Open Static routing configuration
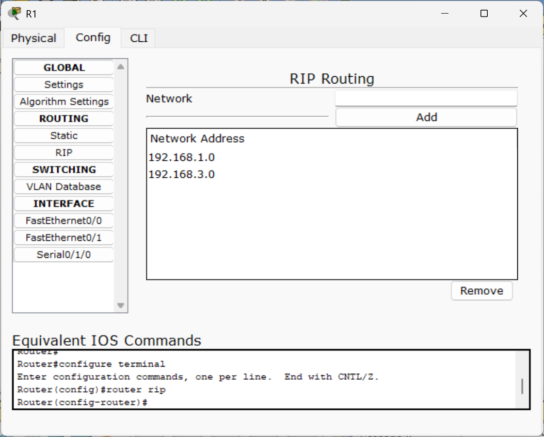Image resolution: width=544 pixels, height=437 pixels. tap(64, 135)
